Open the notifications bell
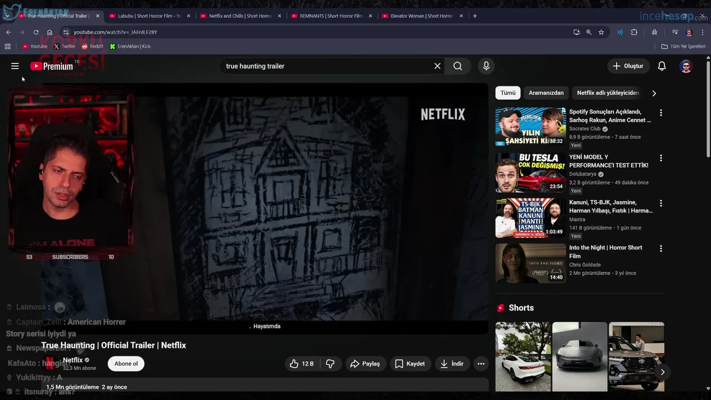The width and height of the screenshot is (711, 400). (x=662, y=66)
